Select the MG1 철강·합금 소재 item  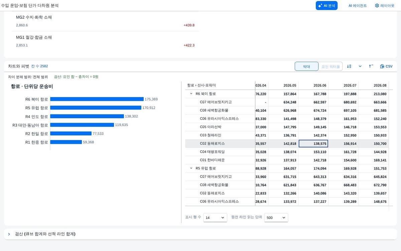(x=105, y=41)
